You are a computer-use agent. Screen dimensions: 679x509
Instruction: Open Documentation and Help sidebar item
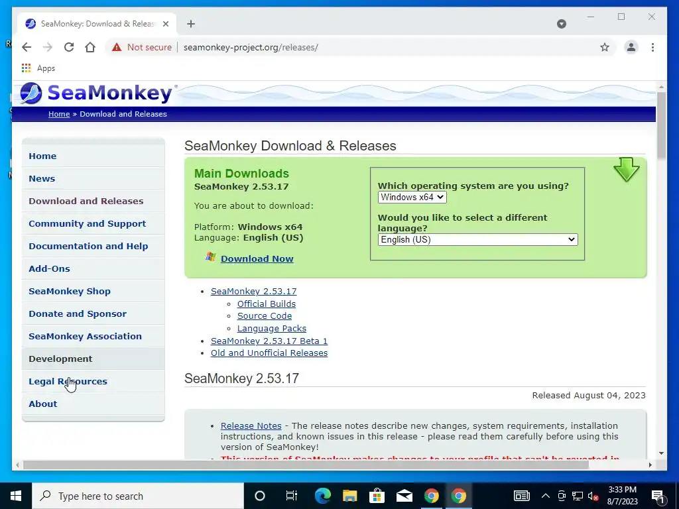93,246
